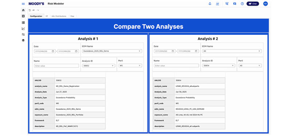Click IED2024_USHU_PC_USD_EDM240 edm name value
The image size is (291, 136).
pyautogui.click(x=190, y=109)
